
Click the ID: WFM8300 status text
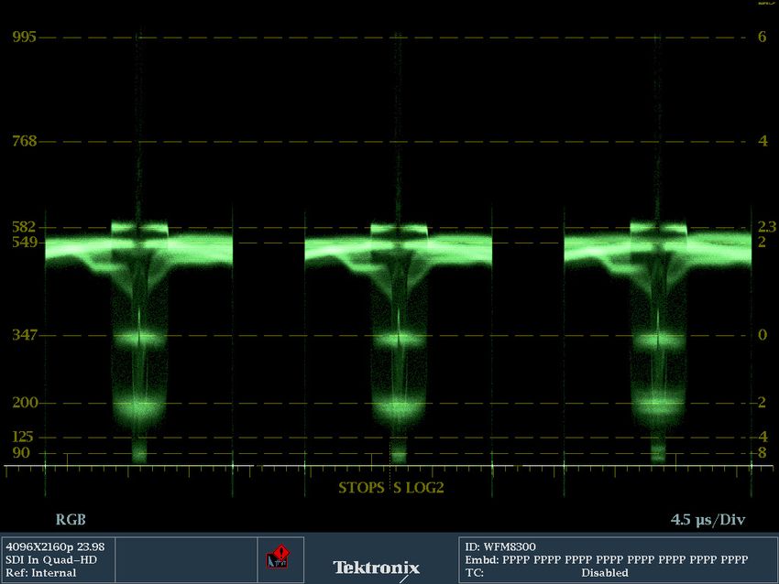pos(500,546)
